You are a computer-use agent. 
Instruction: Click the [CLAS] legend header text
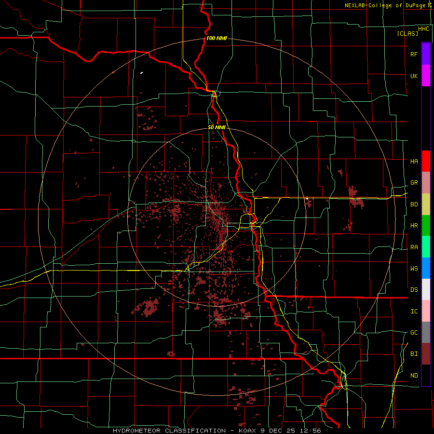click(407, 33)
